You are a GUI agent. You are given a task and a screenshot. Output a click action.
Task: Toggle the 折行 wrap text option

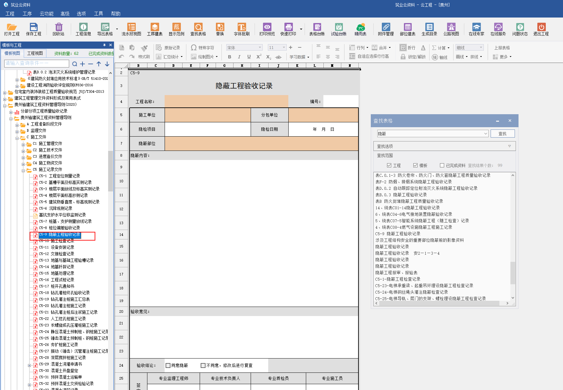[407, 48]
